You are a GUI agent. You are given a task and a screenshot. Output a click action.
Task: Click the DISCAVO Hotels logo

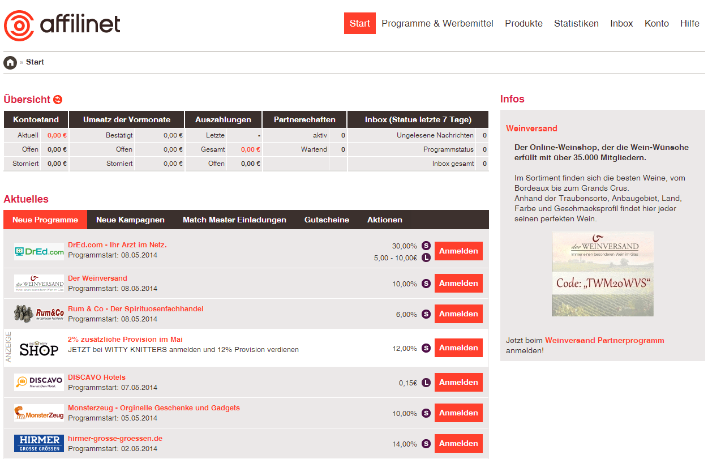tap(39, 382)
